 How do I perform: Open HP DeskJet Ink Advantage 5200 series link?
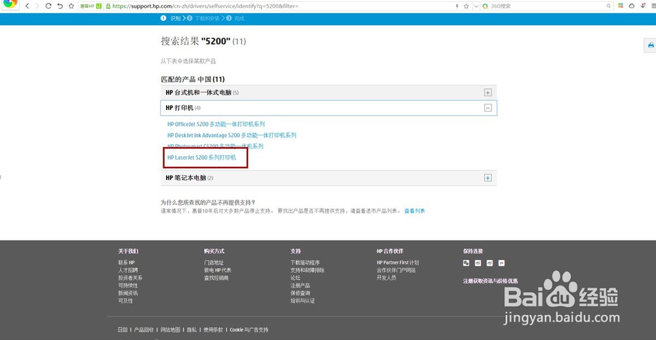click(232, 135)
